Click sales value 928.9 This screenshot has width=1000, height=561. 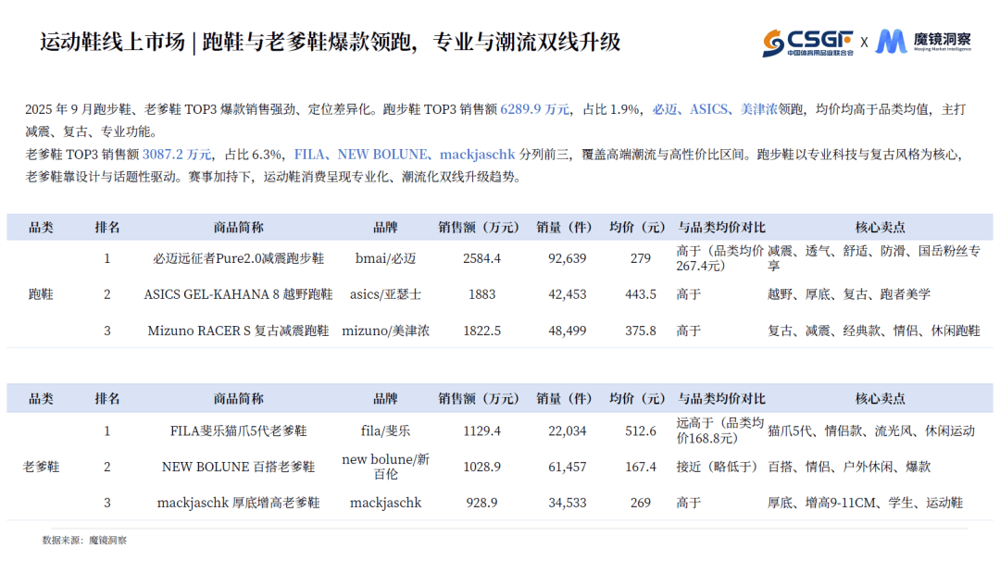click(x=481, y=503)
